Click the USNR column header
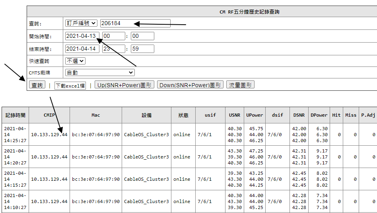The image size is (377, 213). click(234, 115)
